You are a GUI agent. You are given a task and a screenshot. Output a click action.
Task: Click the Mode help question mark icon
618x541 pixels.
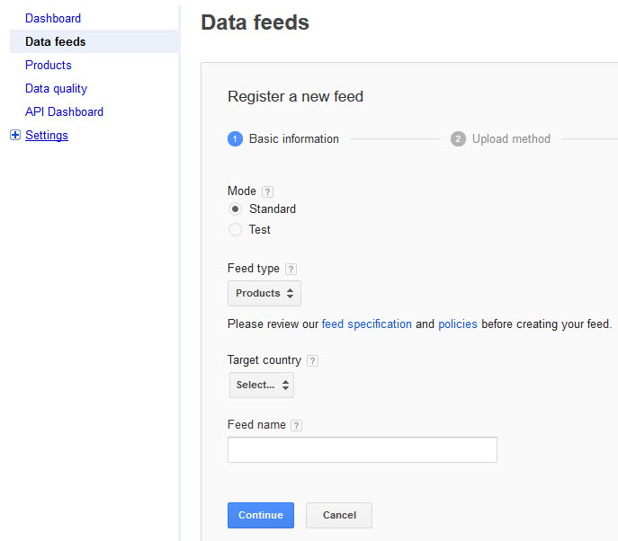pos(267,191)
